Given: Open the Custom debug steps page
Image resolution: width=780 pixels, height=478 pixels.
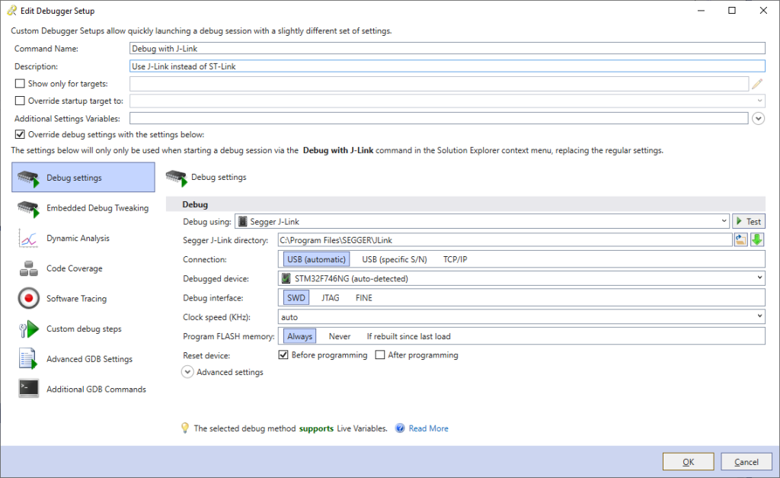Looking at the screenshot, I should 83,329.
